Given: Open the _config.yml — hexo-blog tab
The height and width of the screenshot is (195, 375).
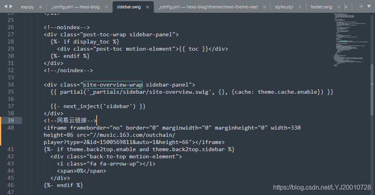Looking at the screenshot, I should coord(75,7).
